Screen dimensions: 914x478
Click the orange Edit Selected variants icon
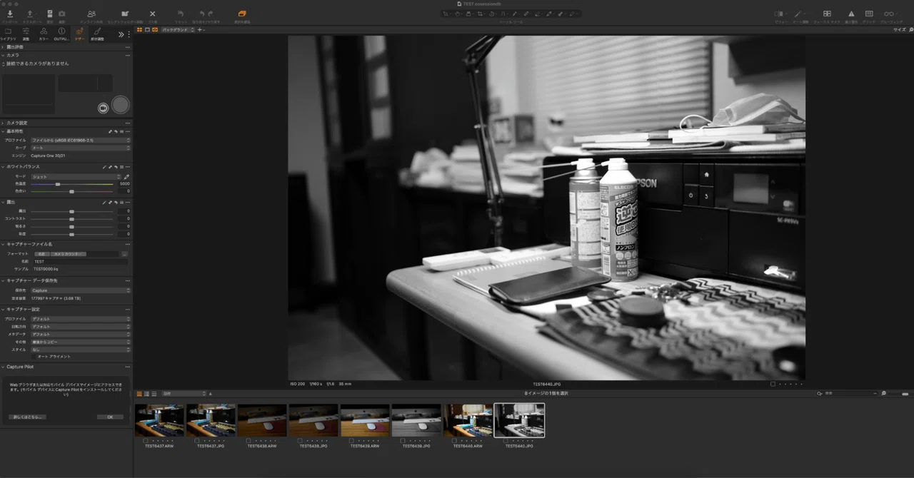pos(242,14)
